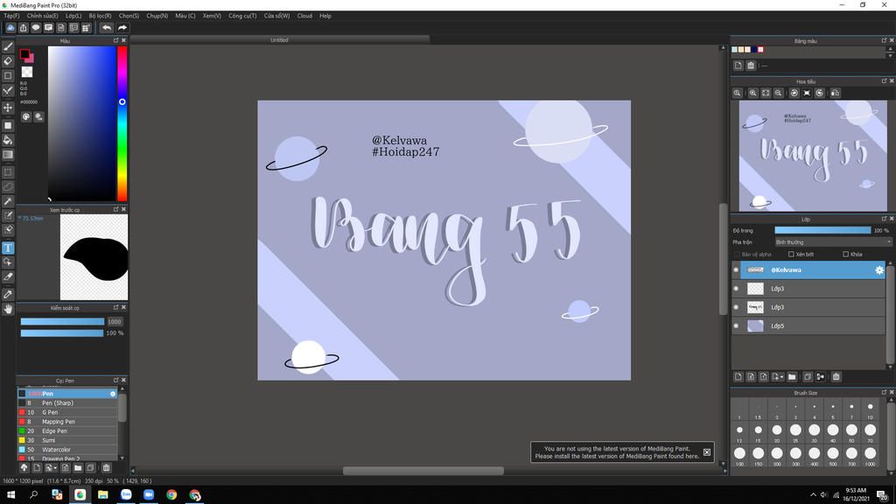Screen dimensions: 896x504
Task: Toggle the Bảo vệ alpha checkbox
Action: click(737, 255)
